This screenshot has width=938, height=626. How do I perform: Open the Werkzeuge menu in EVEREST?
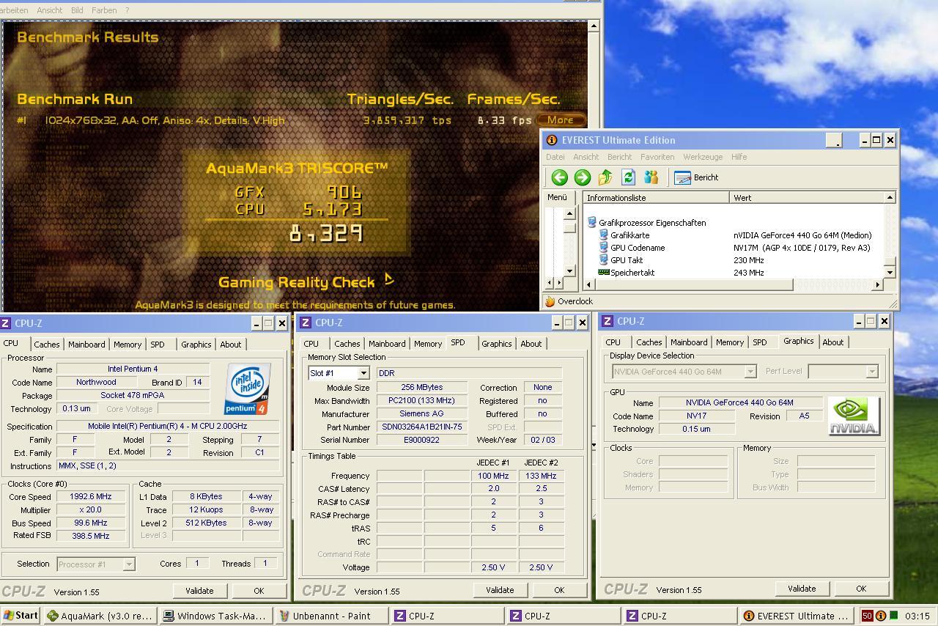pyautogui.click(x=703, y=157)
